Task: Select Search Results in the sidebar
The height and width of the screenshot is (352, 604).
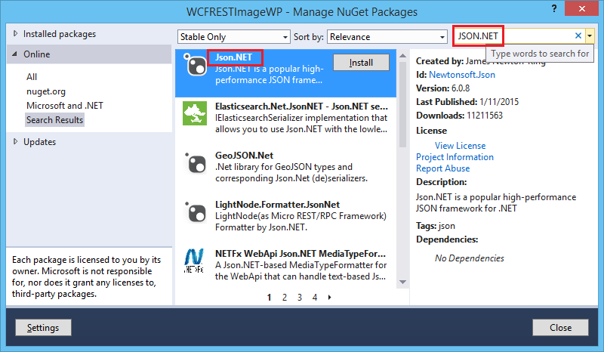Action: pyautogui.click(x=54, y=120)
